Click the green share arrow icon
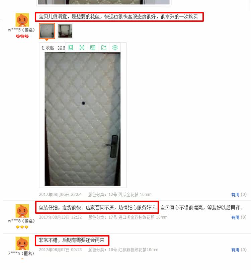Image resolution: width=251 pixels, height=270 pixels. pyautogui.click(x=104, y=48)
